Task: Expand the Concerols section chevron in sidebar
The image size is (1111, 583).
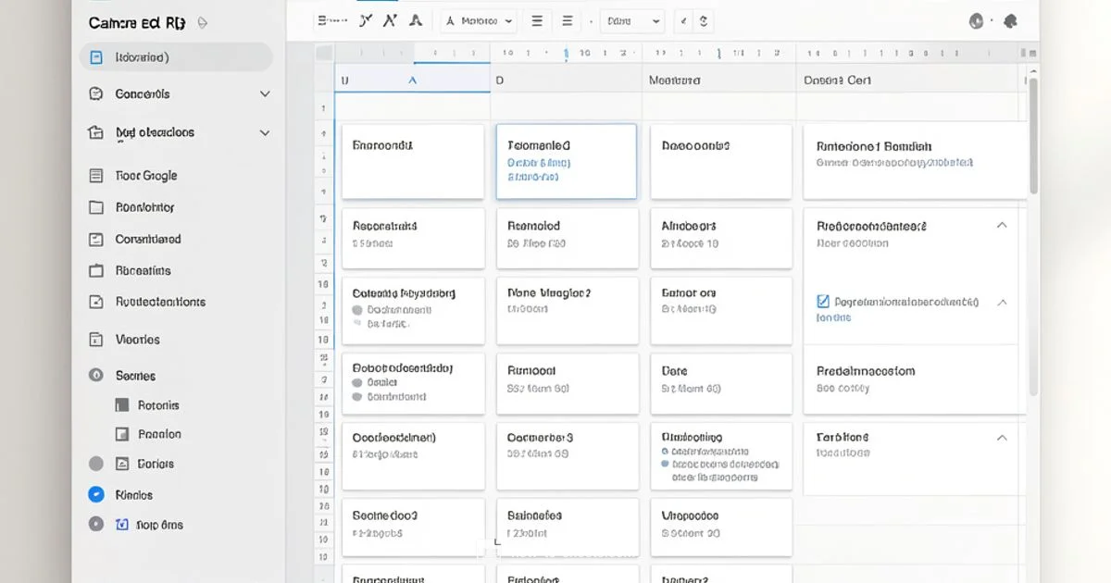Action: tap(265, 93)
